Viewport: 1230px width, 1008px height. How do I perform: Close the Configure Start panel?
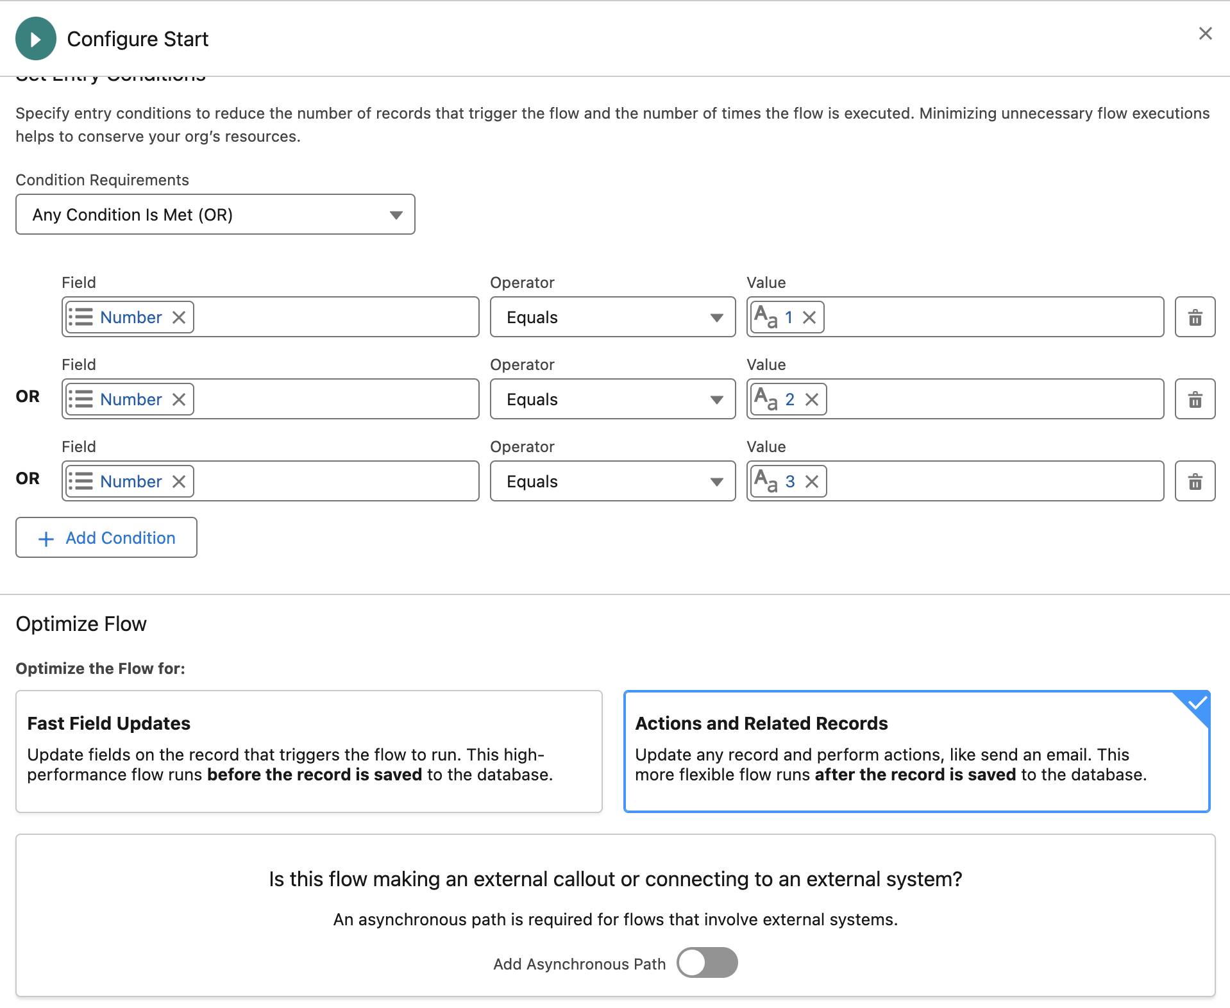[1205, 33]
